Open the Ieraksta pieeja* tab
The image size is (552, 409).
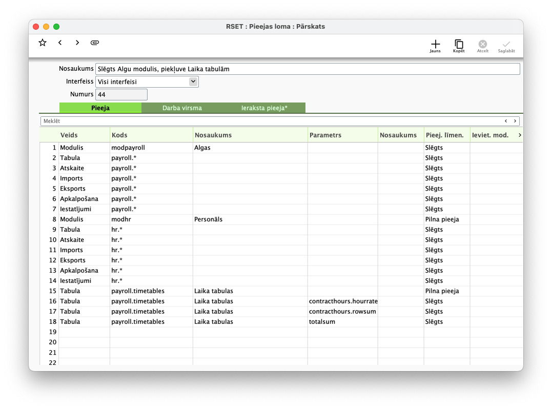(x=264, y=108)
